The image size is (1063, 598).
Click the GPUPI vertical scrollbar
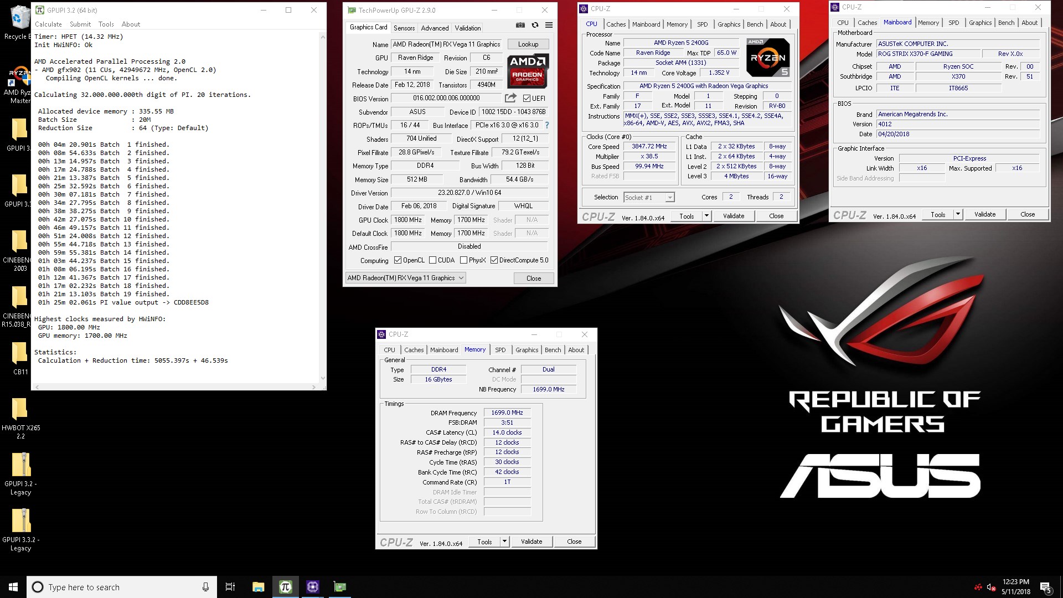pos(323,208)
